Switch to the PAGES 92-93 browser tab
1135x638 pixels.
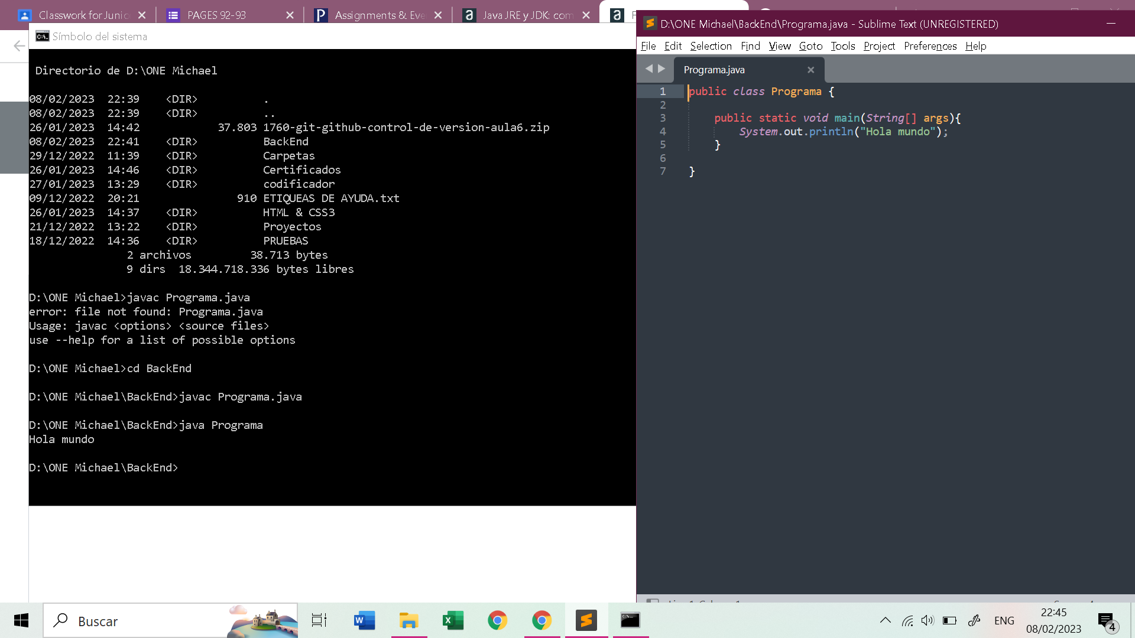pos(231,15)
